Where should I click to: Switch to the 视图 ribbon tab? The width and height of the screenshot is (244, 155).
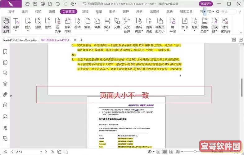pyautogui.click(x=99, y=11)
